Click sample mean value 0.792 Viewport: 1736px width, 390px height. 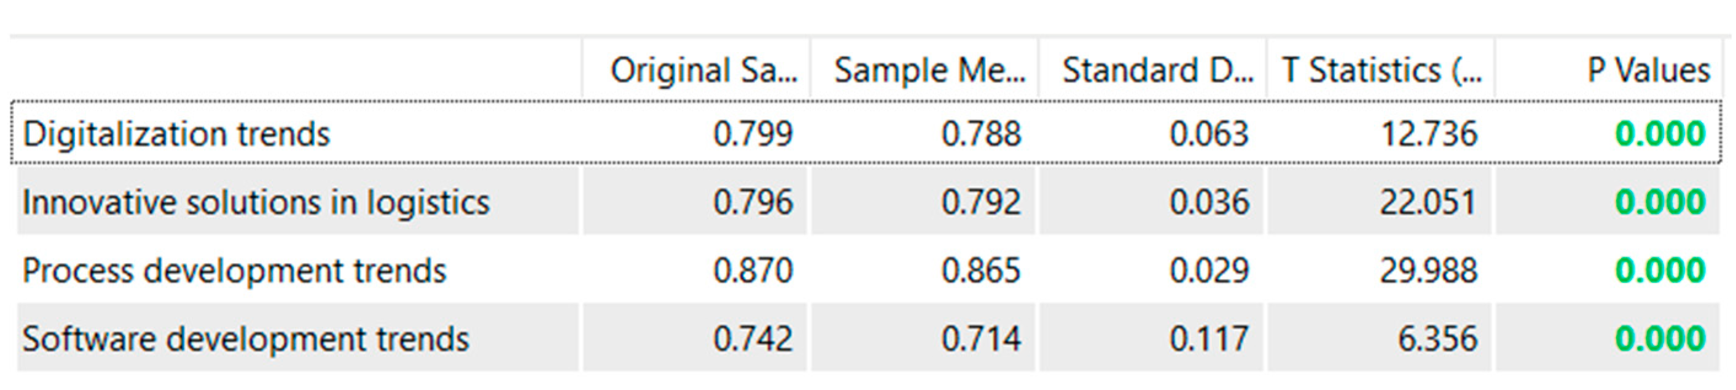click(980, 202)
